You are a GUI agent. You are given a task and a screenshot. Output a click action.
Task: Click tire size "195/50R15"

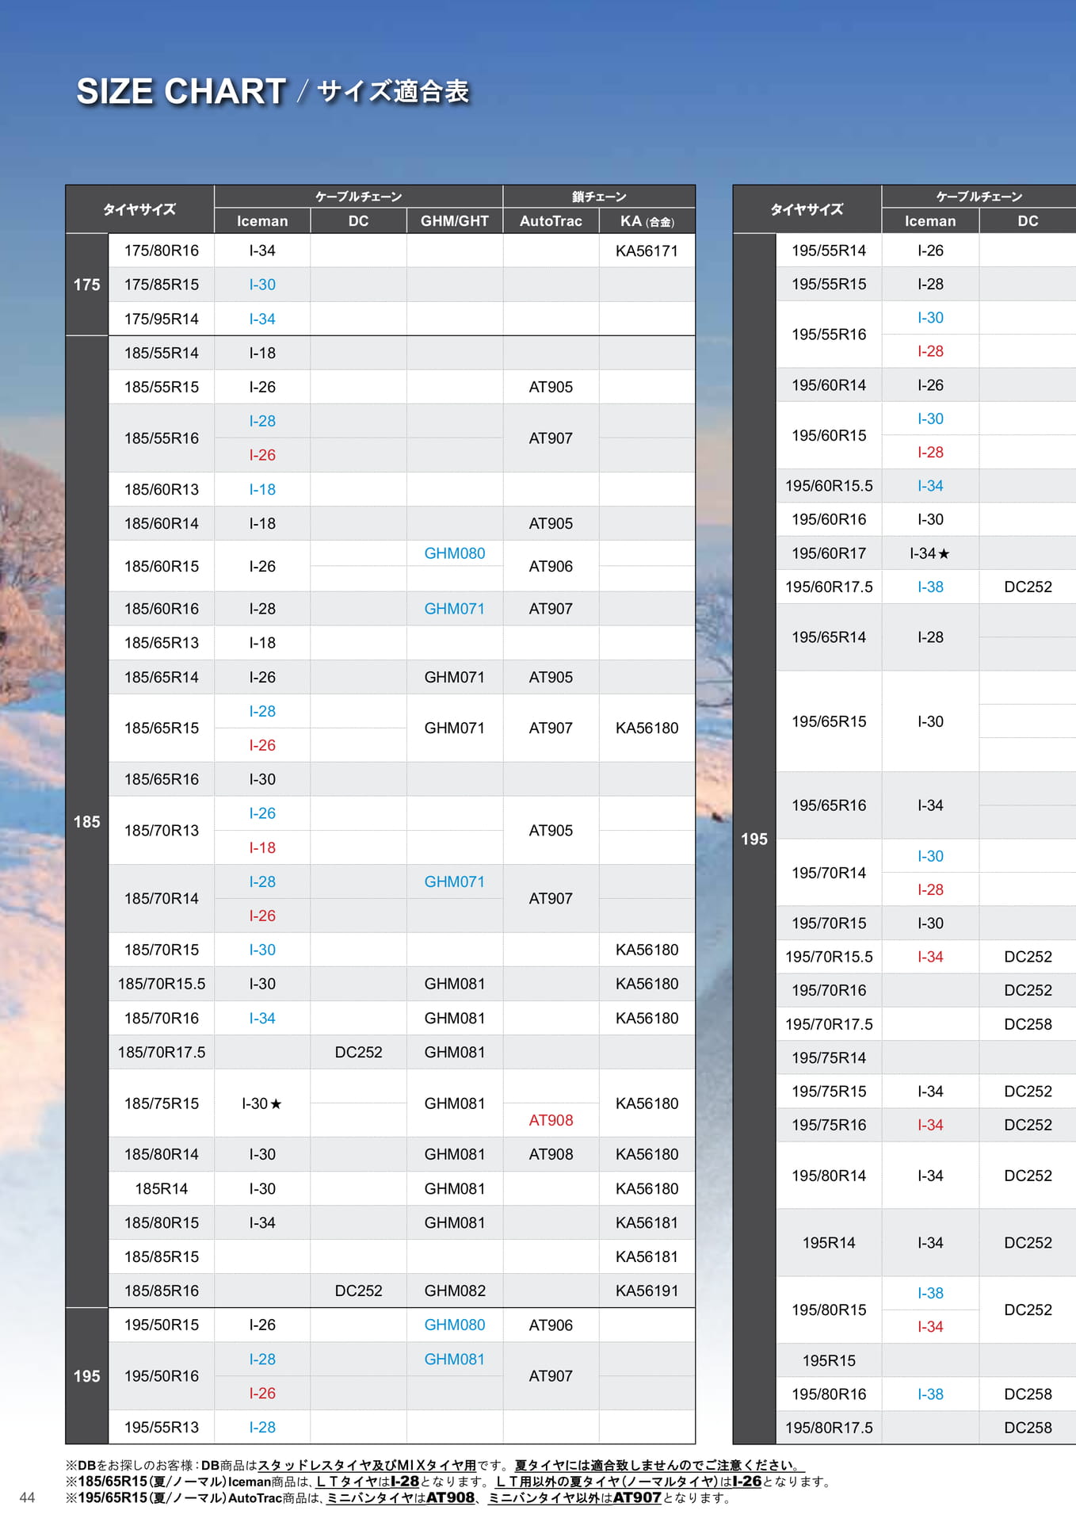tap(162, 1325)
